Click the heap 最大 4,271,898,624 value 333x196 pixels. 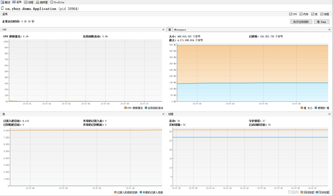[x=191, y=40]
